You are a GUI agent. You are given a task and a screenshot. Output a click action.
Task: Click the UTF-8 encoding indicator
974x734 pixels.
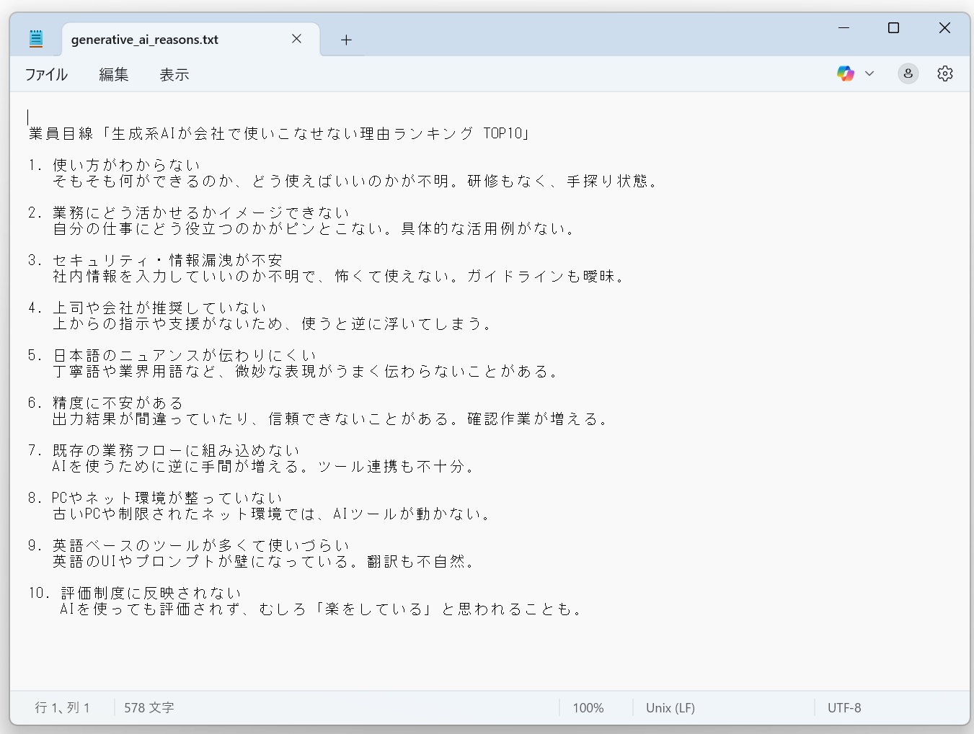click(844, 707)
